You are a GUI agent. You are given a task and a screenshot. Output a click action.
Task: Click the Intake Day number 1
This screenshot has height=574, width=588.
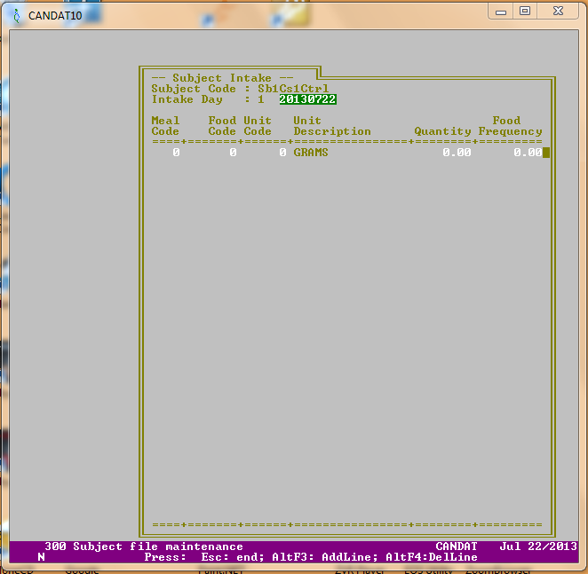point(261,99)
